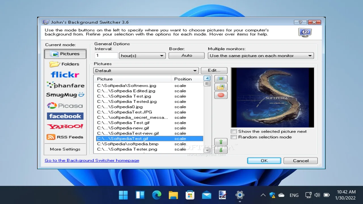This screenshot has height=204, width=363.
Task: Open Microsoft Store from the taskbar
Action: pyautogui.click(x=190, y=195)
